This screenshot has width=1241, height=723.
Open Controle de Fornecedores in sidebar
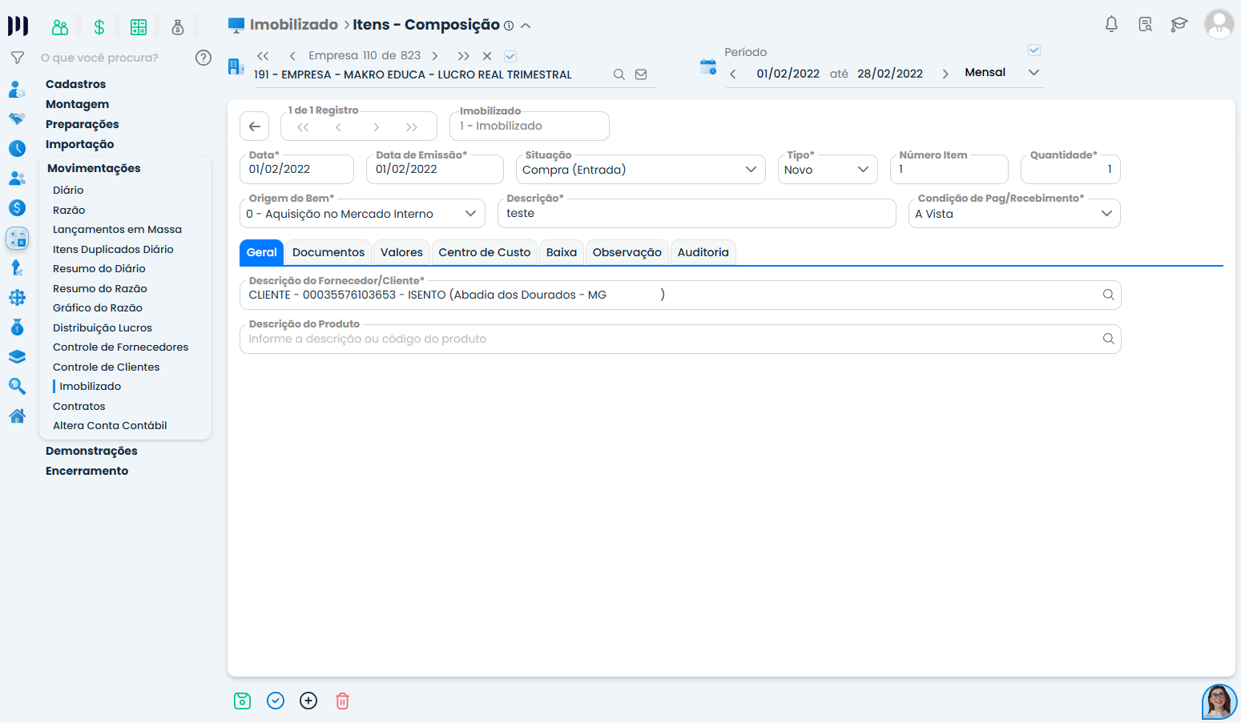tap(120, 347)
